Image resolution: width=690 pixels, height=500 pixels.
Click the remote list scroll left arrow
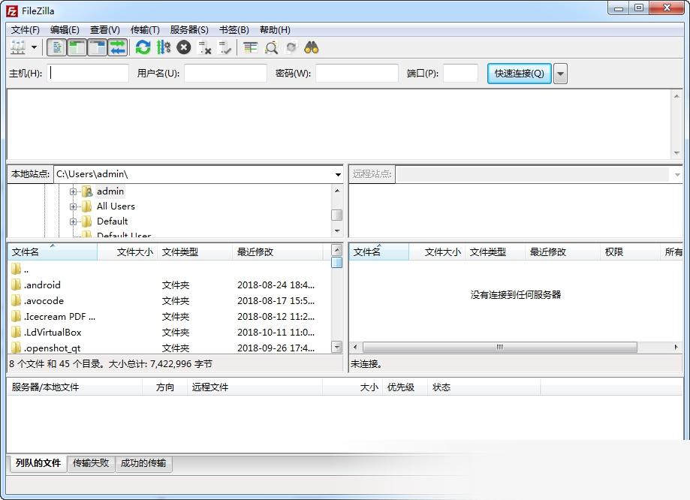[355, 348]
